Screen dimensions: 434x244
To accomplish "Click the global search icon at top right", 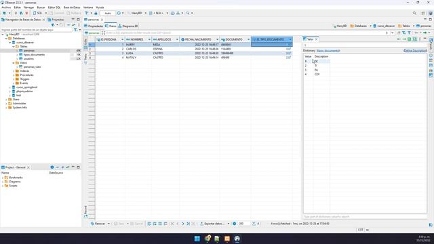I will click(x=414, y=13).
